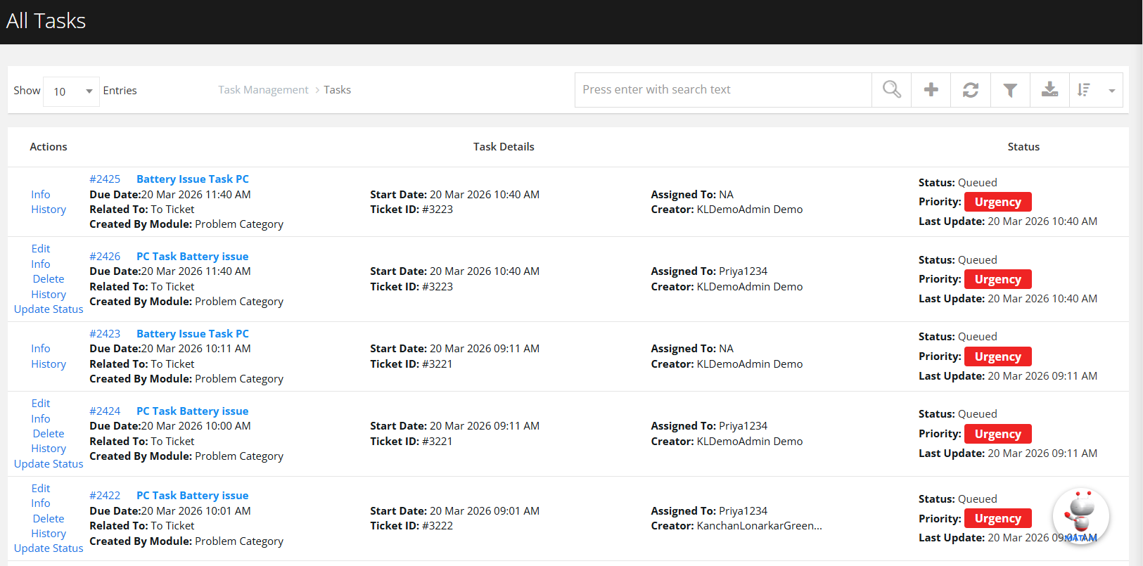1143x566 pixels.
Task: Download tasks using the export icon
Action: 1049,90
